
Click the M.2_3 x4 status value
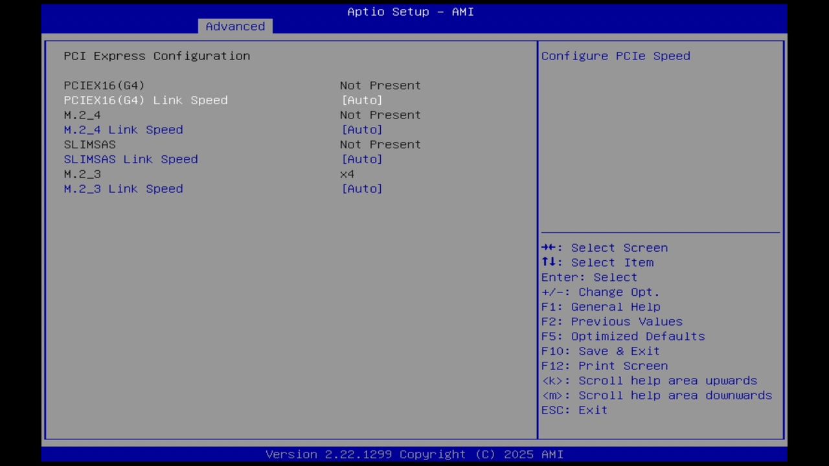point(346,173)
